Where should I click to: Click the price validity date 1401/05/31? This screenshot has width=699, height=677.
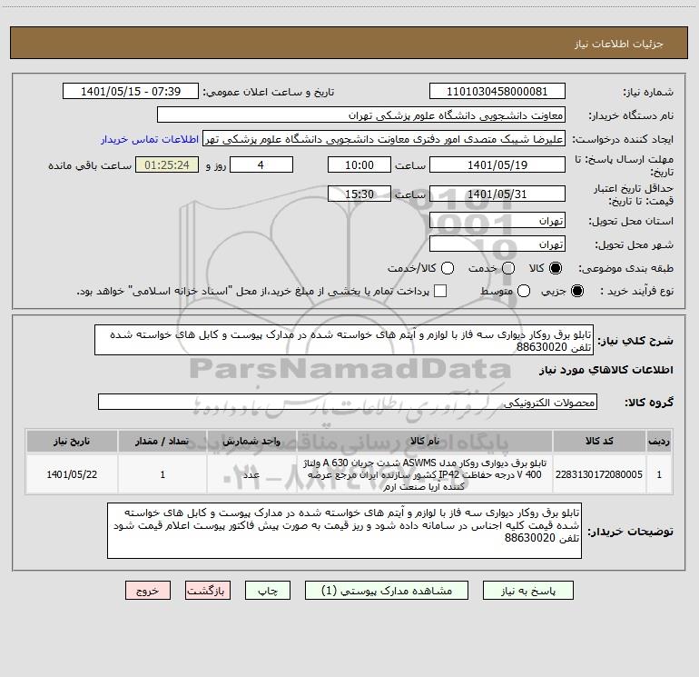[x=497, y=194]
